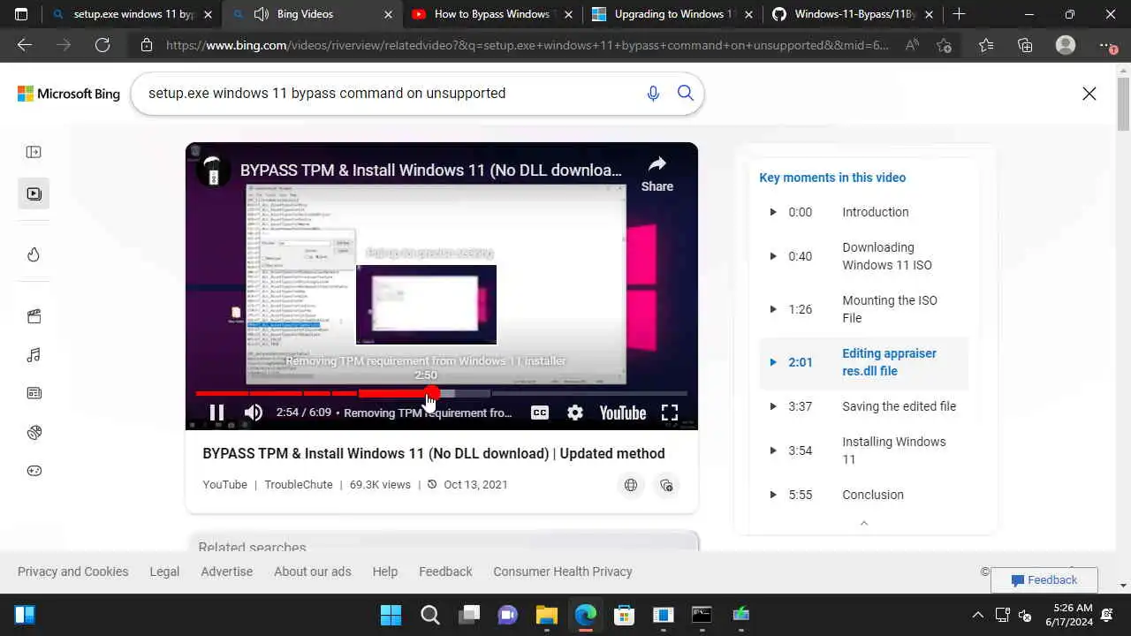Click the blue Feedback button
1131x636 pixels.
[1044, 580]
